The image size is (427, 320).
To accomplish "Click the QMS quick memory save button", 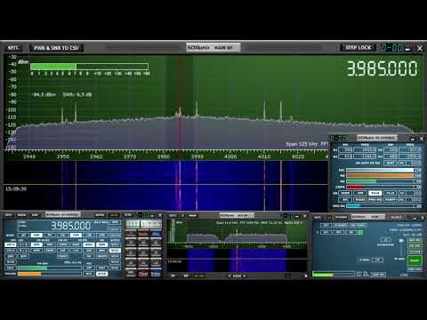I will coord(11,256).
